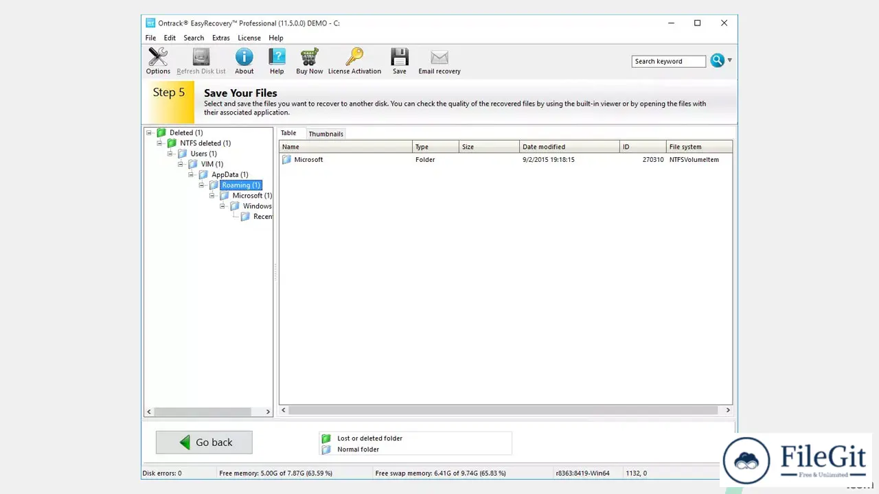Image resolution: width=879 pixels, height=494 pixels.
Task: Click the NTFSVolumeItem cell
Action: tap(694, 159)
